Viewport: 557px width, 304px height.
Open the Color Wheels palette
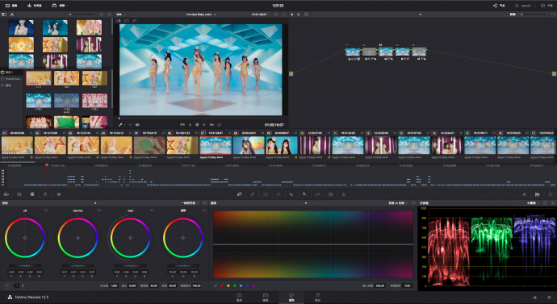click(x=32, y=194)
